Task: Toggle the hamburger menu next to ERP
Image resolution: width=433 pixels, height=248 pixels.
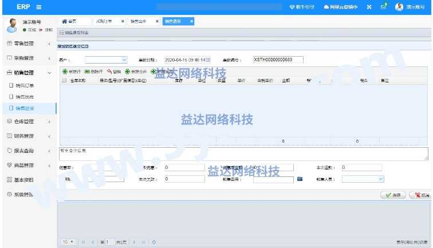Action: (39, 7)
